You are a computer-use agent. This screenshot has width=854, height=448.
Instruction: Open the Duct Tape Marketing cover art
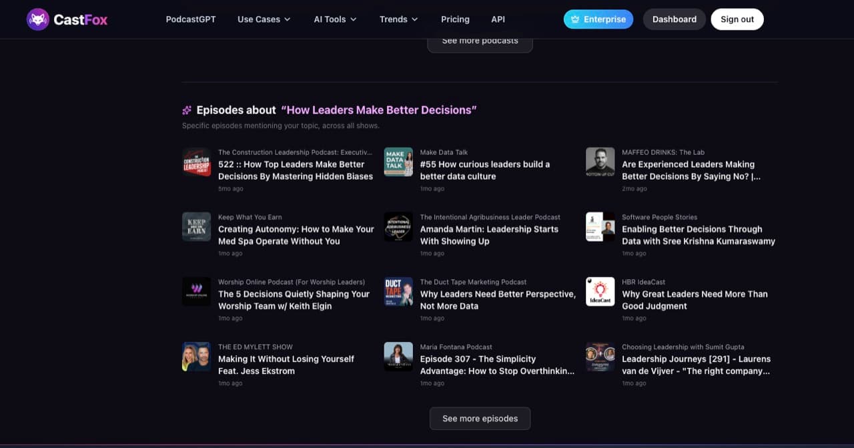tap(398, 292)
